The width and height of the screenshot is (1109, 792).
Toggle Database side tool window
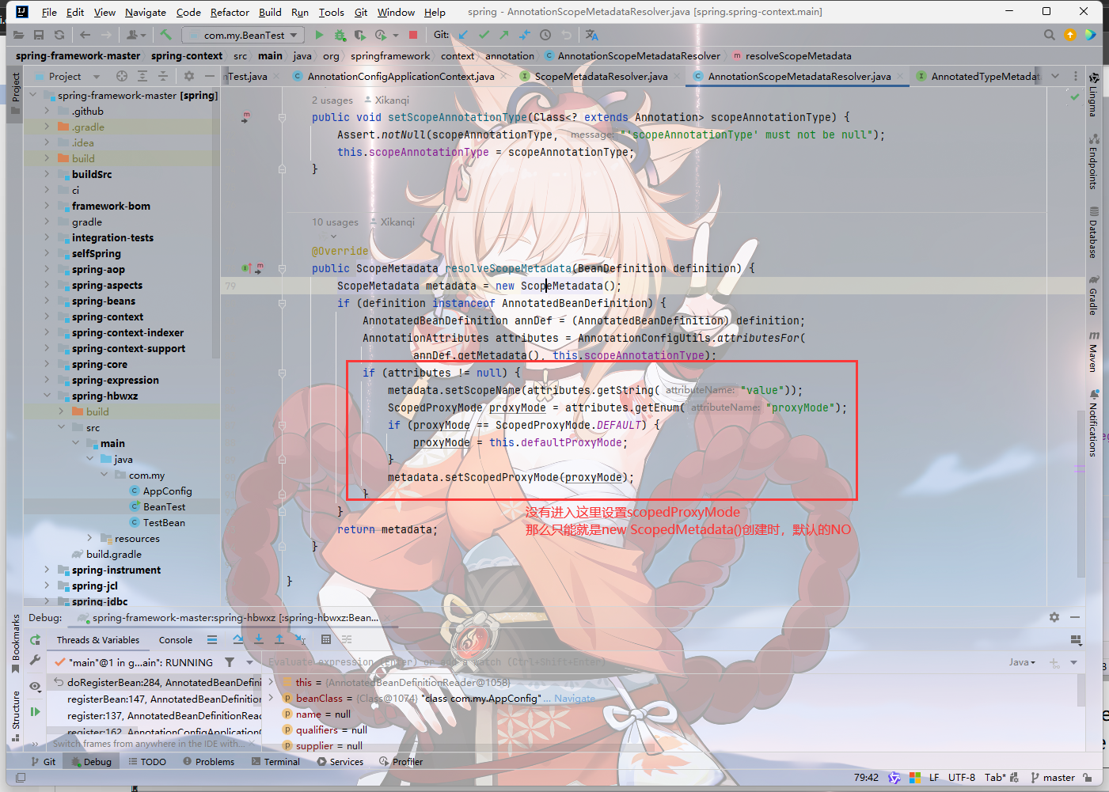[x=1093, y=233]
